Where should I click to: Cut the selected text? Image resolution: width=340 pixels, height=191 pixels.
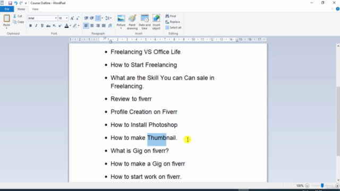coord(18,16)
